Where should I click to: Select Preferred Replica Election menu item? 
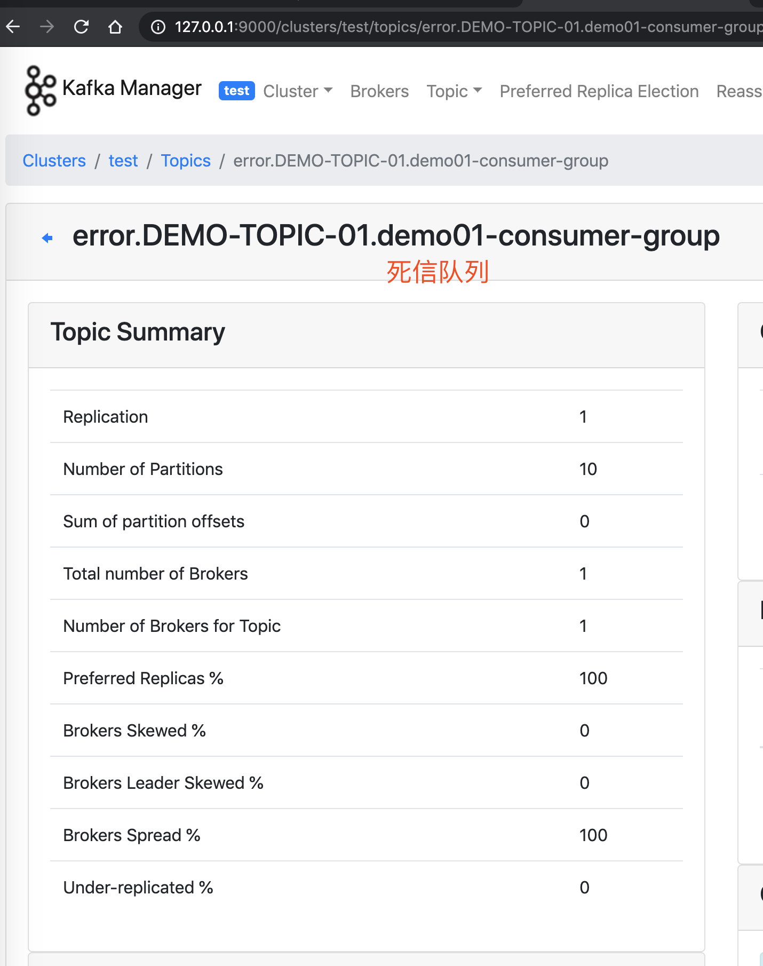(x=599, y=91)
